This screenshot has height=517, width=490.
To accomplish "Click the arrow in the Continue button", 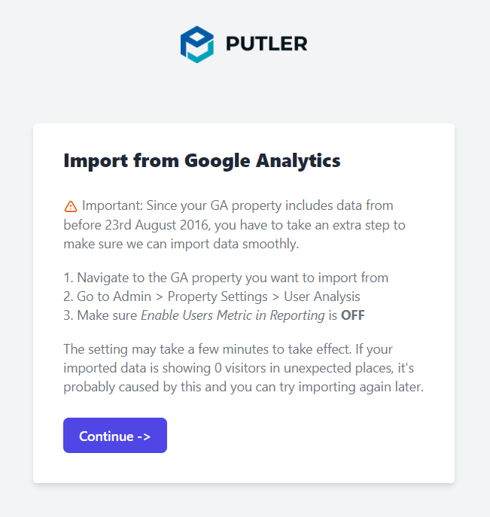I will 144,436.
